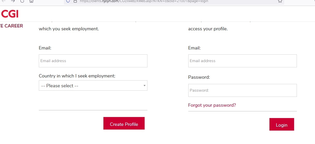Focus the Email field above the country dropdown
The width and height of the screenshot is (315, 144).
(93, 61)
